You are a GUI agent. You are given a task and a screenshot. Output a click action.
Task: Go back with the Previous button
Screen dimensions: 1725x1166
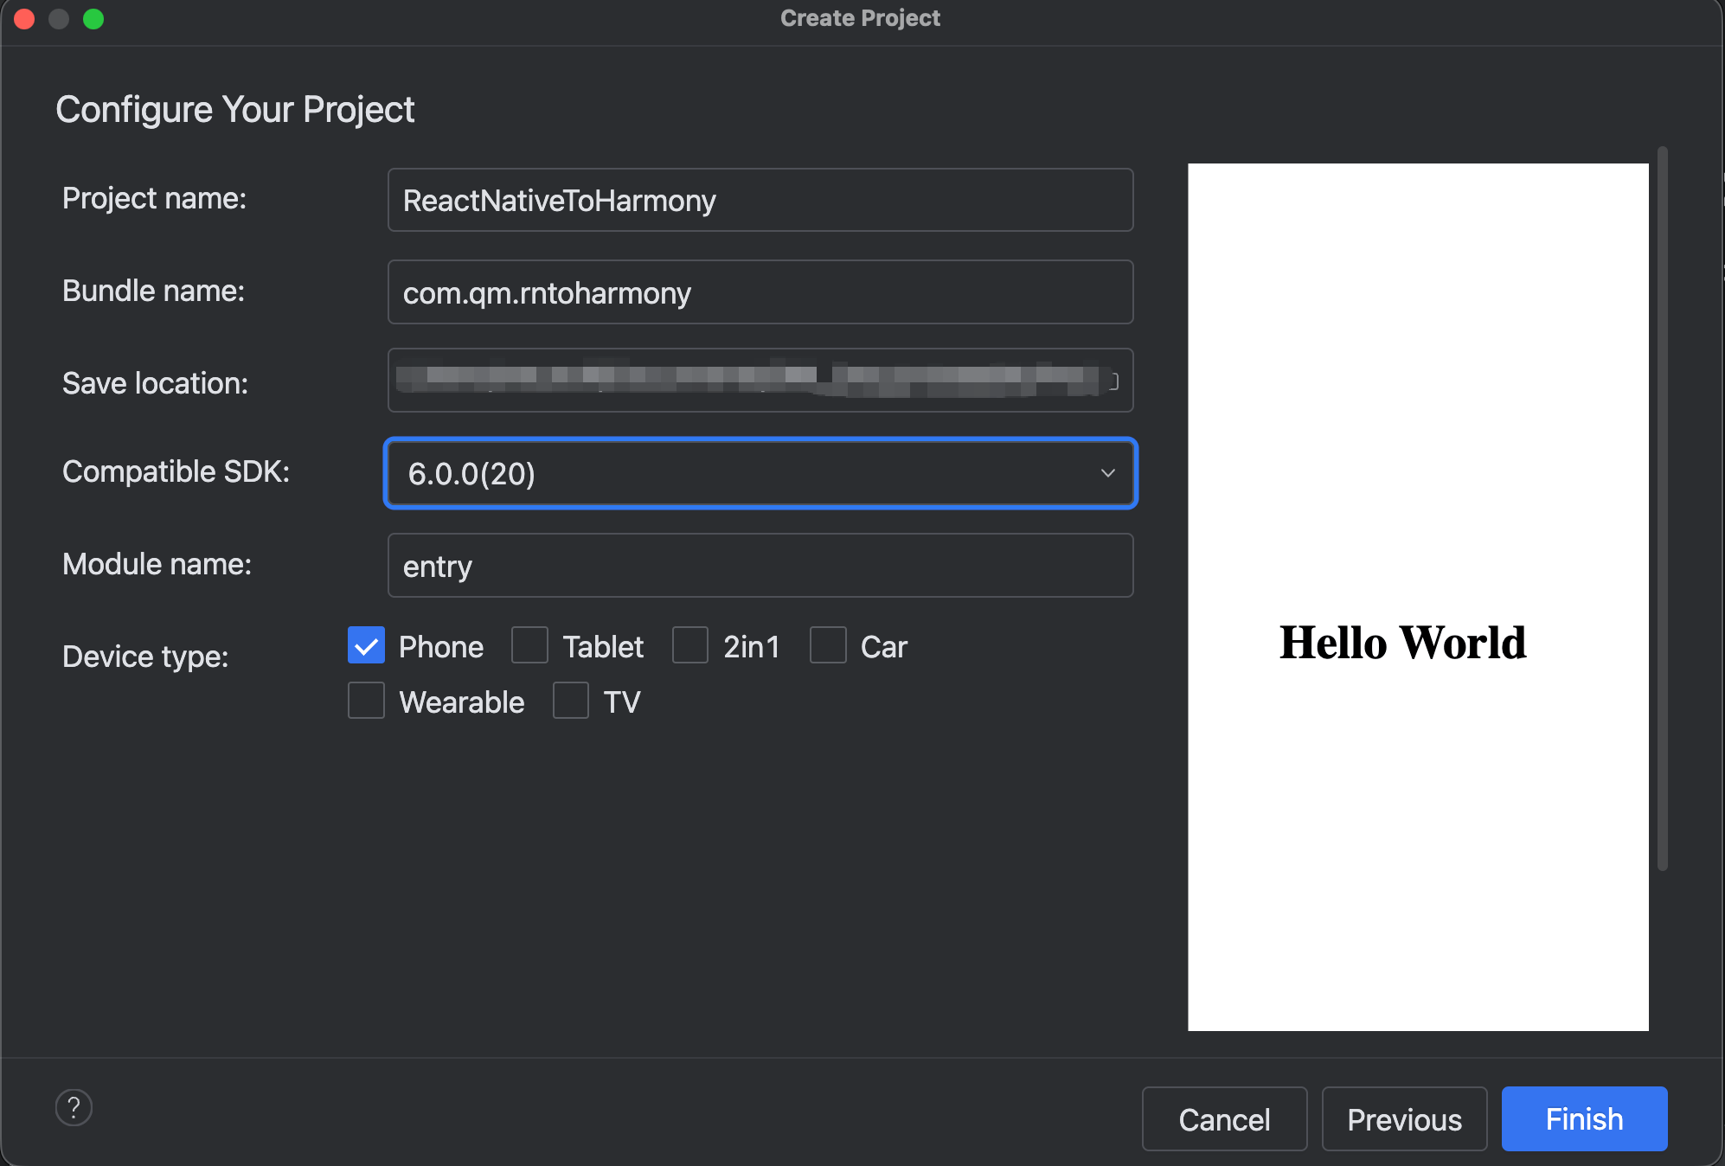pos(1404,1119)
